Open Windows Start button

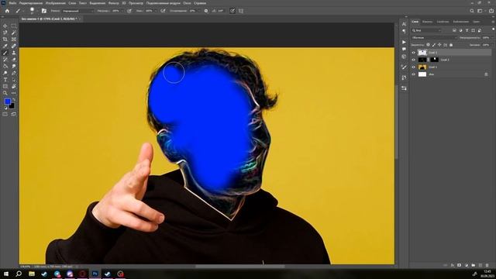6,274
